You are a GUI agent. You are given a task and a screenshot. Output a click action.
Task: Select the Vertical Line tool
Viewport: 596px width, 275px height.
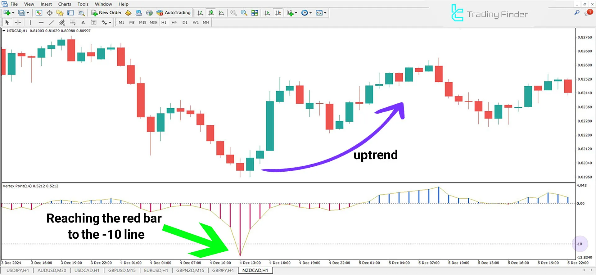(x=30, y=22)
